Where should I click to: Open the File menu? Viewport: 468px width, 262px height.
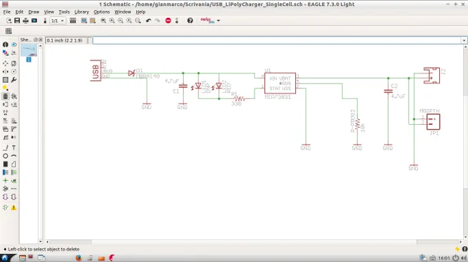[x=7, y=12]
